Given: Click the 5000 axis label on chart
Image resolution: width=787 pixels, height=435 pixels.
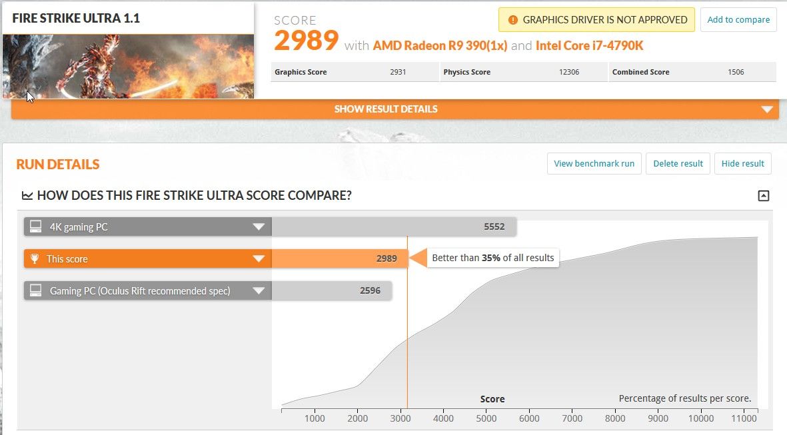Looking at the screenshot, I should [486, 418].
